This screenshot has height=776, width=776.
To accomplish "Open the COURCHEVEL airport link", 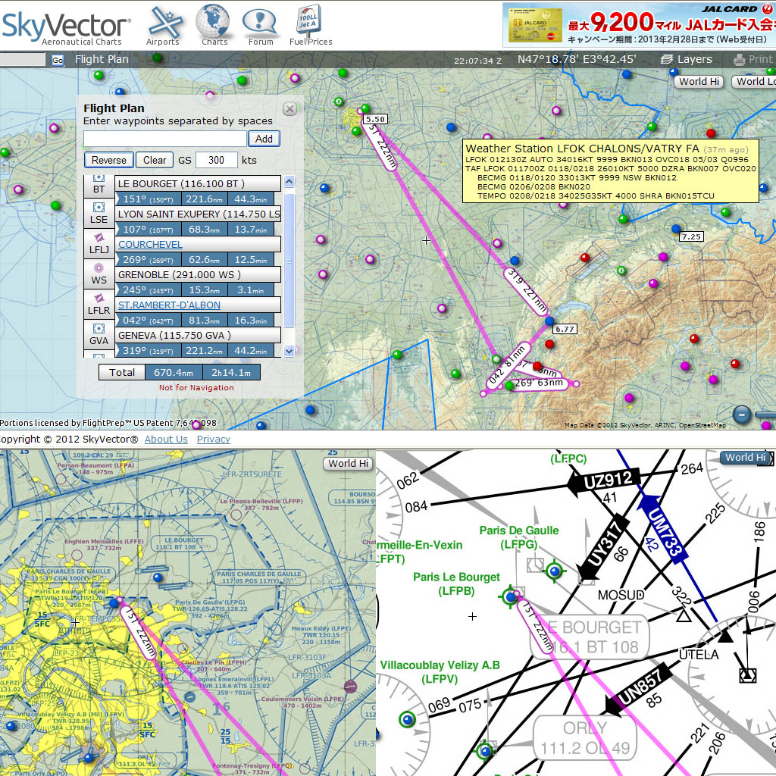I will tap(150, 245).
